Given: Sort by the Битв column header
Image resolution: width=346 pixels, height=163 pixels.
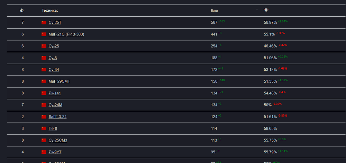Looking at the screenshot, I should 215,11.
